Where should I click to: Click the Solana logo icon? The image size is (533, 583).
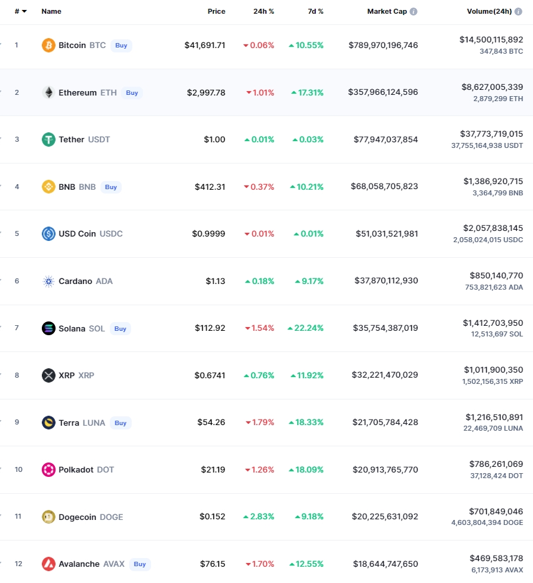(48, 328)
